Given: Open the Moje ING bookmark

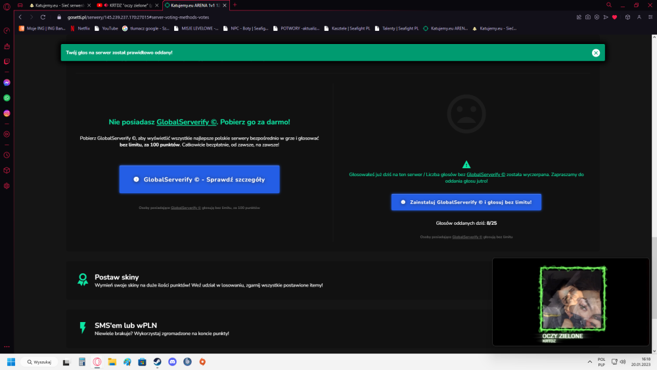Looking at the screenshot, I should [42, 28].
